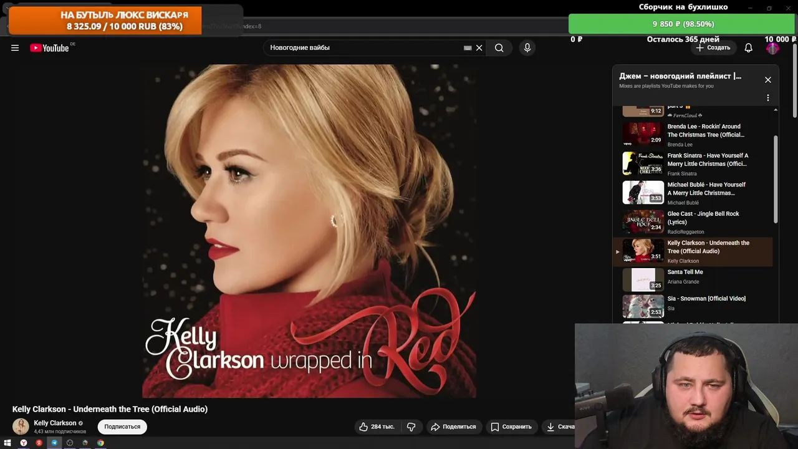Screen dimensions: 798x449
Task: Click Поделиться to share the video
Action: tap(453, 427)
